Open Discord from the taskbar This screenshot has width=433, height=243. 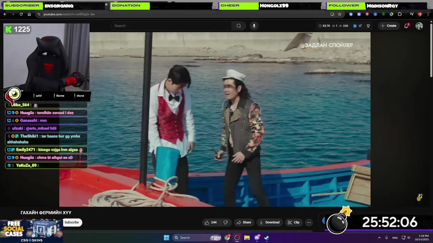257,238
